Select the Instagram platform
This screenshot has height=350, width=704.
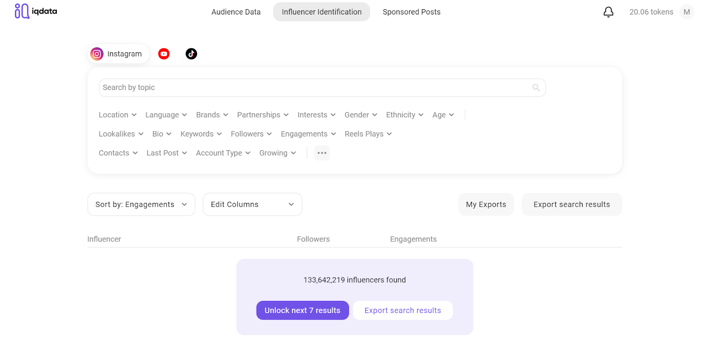tap(117, 54)
